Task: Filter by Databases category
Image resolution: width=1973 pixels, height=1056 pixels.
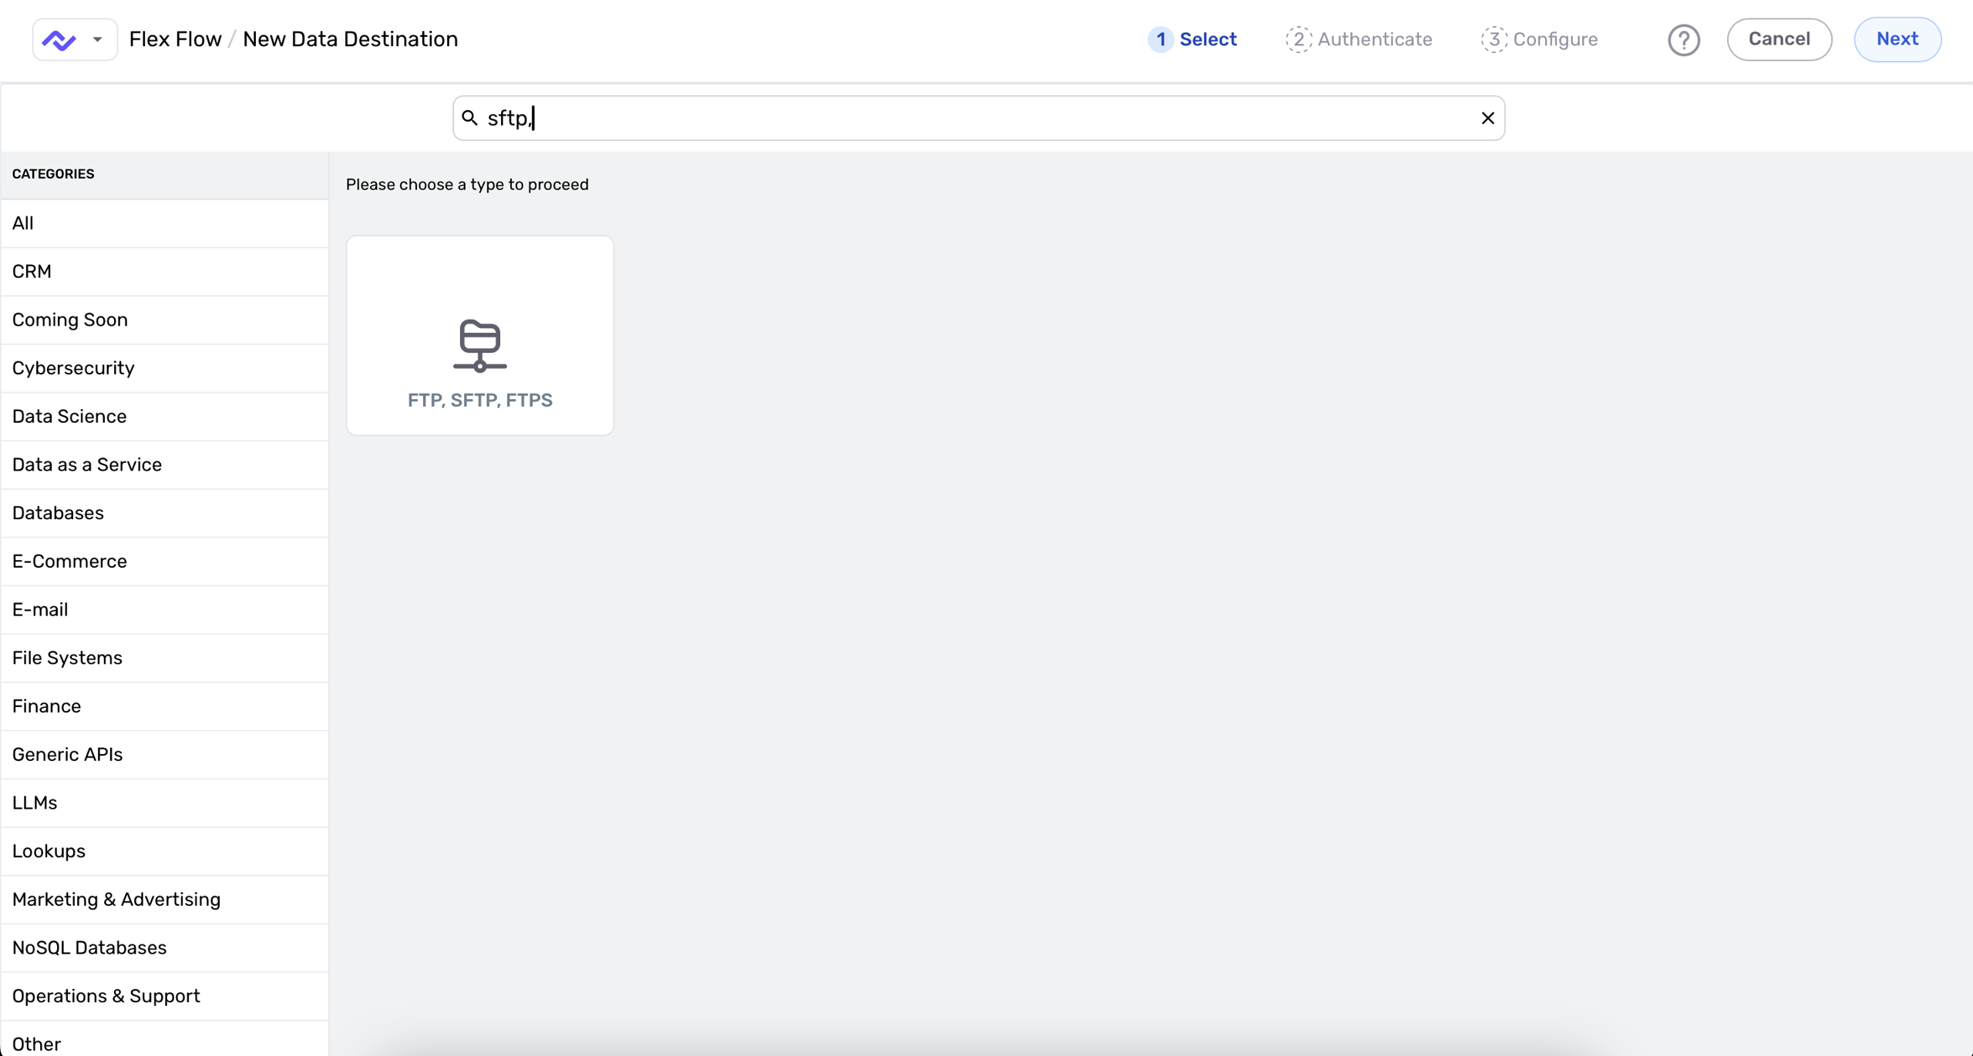Action: pos(58,513)
